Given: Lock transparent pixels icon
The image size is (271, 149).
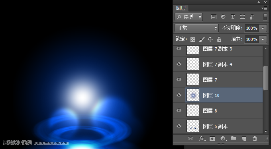Looking at the screenshot, I should 193,39.
